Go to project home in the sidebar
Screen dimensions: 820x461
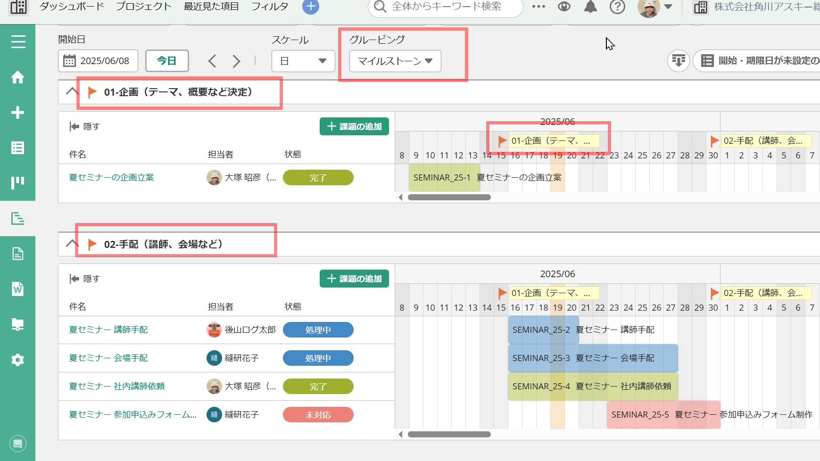pos(18,77)
